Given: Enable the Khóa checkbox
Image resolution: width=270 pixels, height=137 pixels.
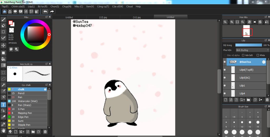Looking at the screenshot, I should click(258, 55).
